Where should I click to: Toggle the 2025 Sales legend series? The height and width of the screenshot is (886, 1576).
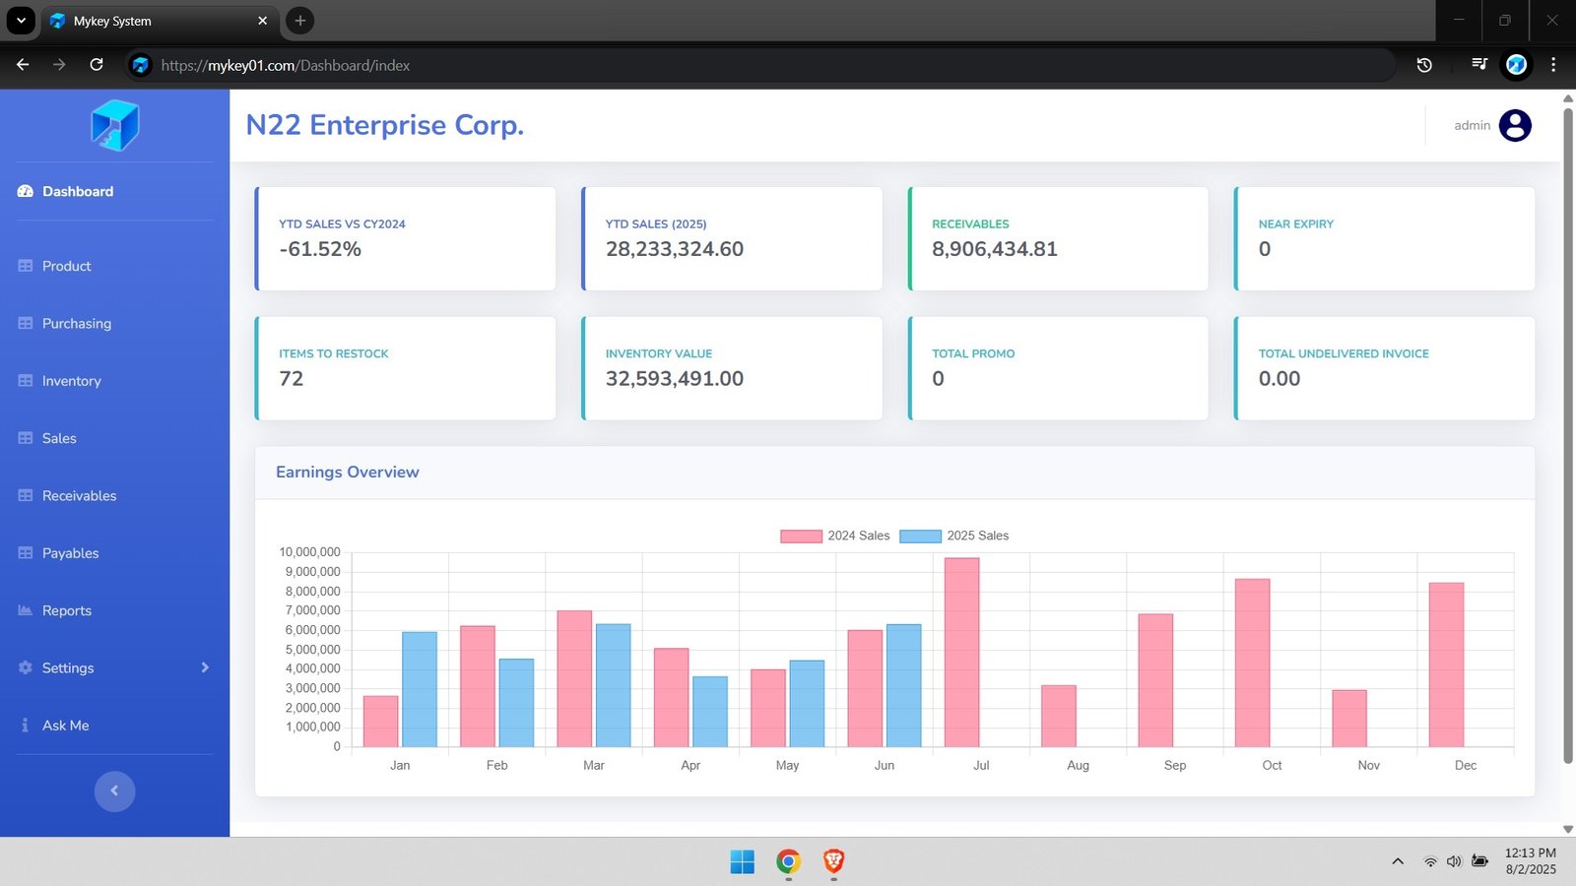tap(953, 536)
